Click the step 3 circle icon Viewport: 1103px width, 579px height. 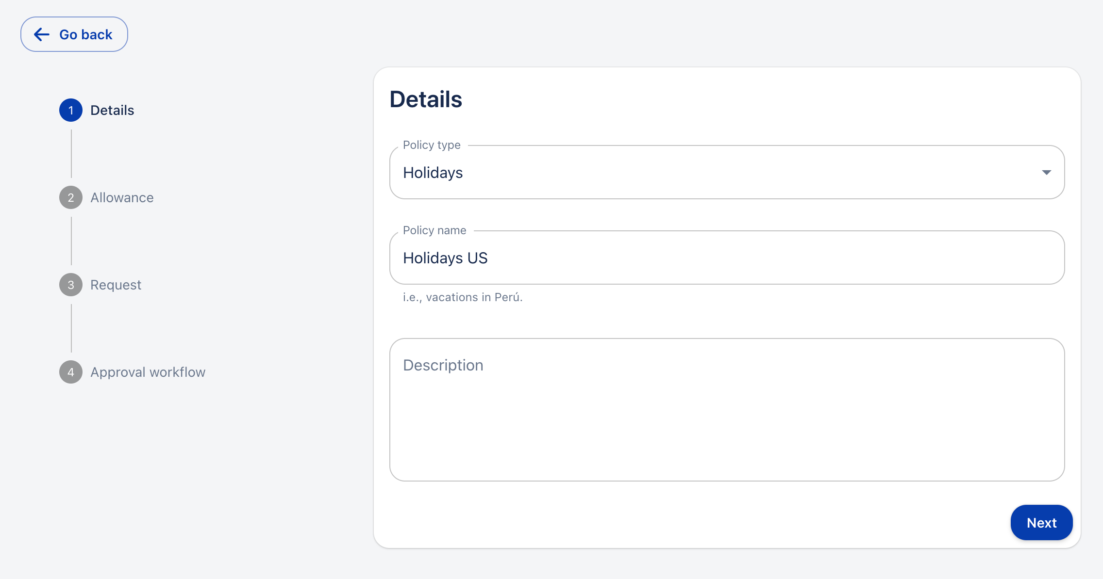(71, 285)
